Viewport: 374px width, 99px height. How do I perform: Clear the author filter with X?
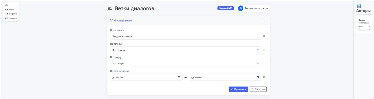(264, 50)
